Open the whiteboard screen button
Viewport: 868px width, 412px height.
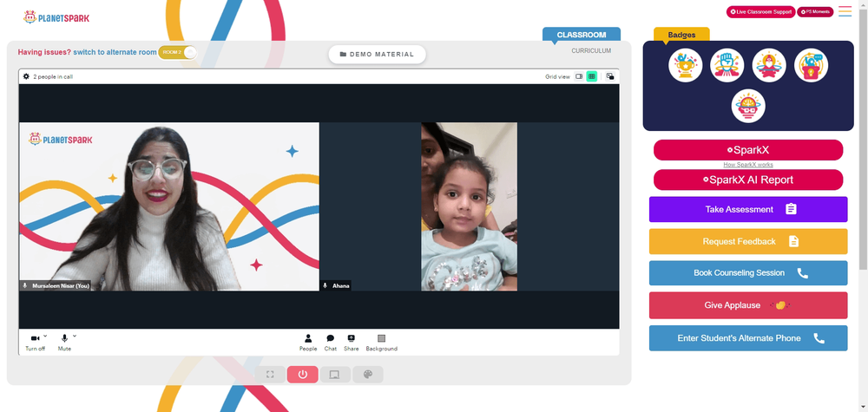(335, 375)
